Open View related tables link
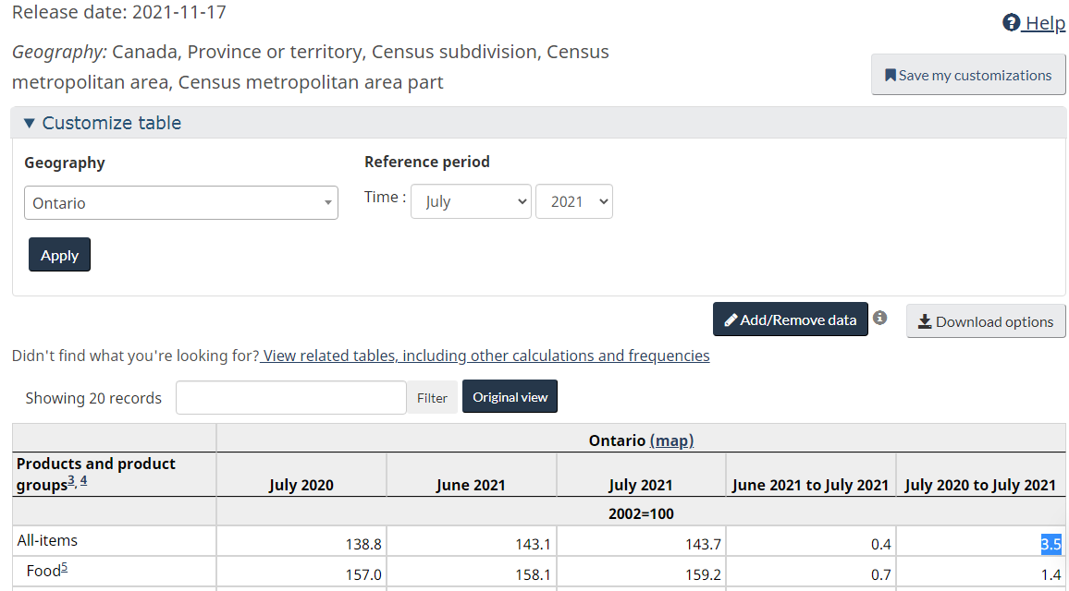Screen dimensions: 1069x591 [485, 356]
